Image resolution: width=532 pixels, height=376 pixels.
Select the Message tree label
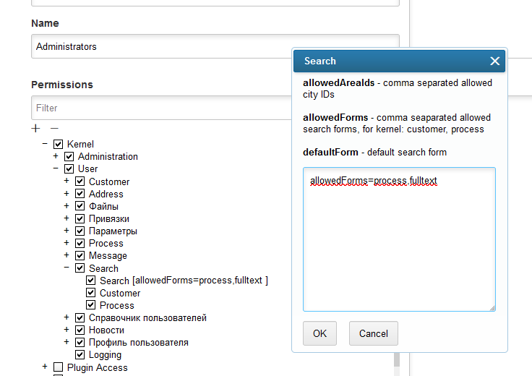(x=108, y=255)
